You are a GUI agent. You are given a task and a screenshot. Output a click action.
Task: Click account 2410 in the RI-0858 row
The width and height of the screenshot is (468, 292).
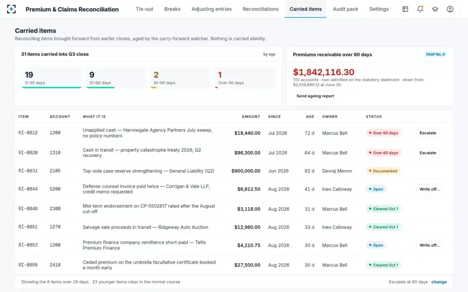pyautogui.click(x=55, y=265)
